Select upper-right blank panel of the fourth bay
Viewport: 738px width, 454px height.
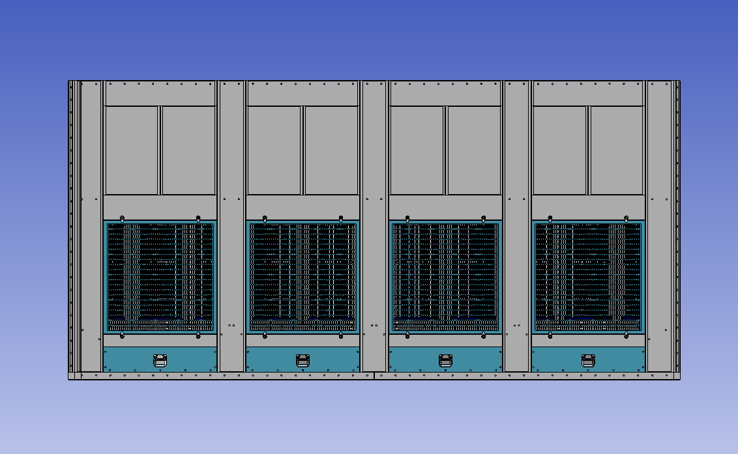point(617,150)
